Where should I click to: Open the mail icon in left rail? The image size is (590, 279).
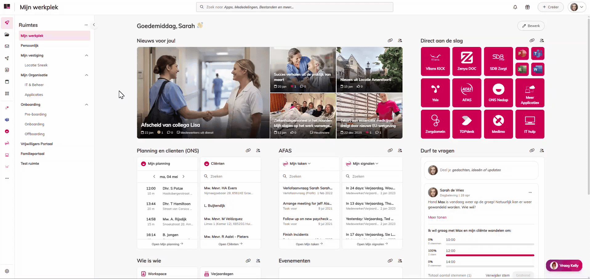coord(7,46)
